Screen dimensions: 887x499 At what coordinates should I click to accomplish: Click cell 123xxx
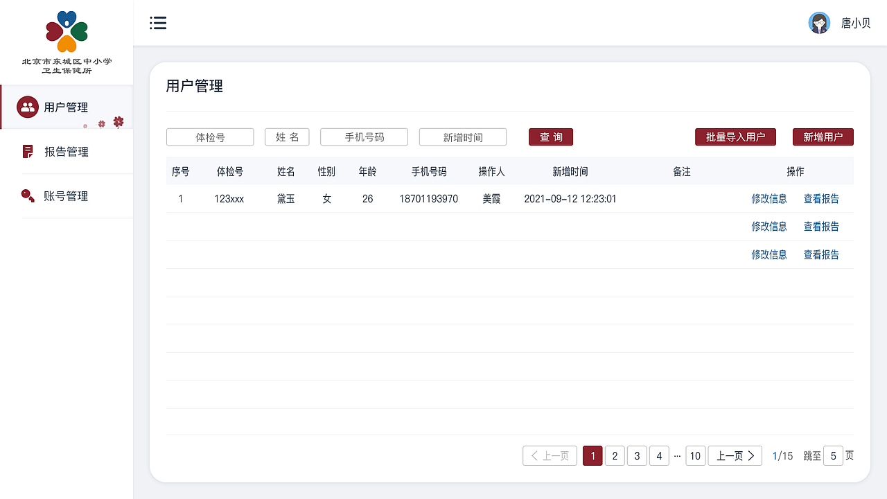(x=229, y=199)
